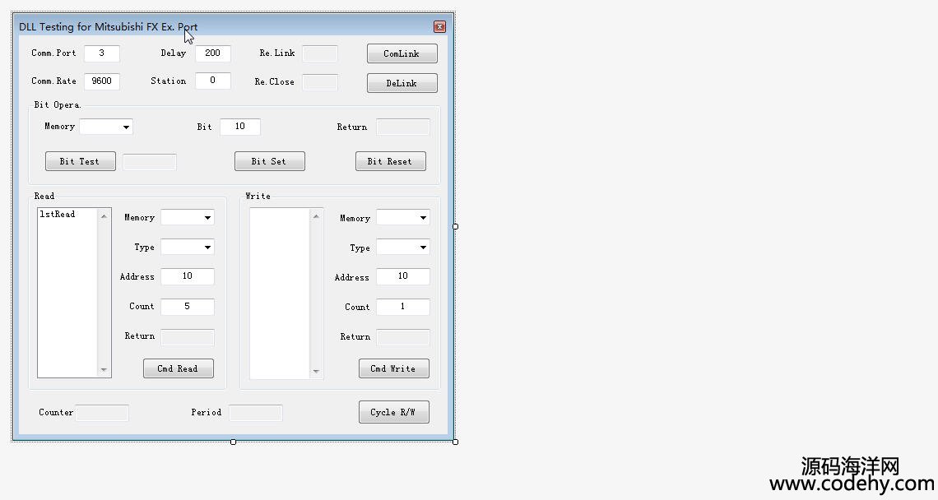Screen dimensions: 938x500
Task: Click the Cmd Write button
Action: (393, 368)
